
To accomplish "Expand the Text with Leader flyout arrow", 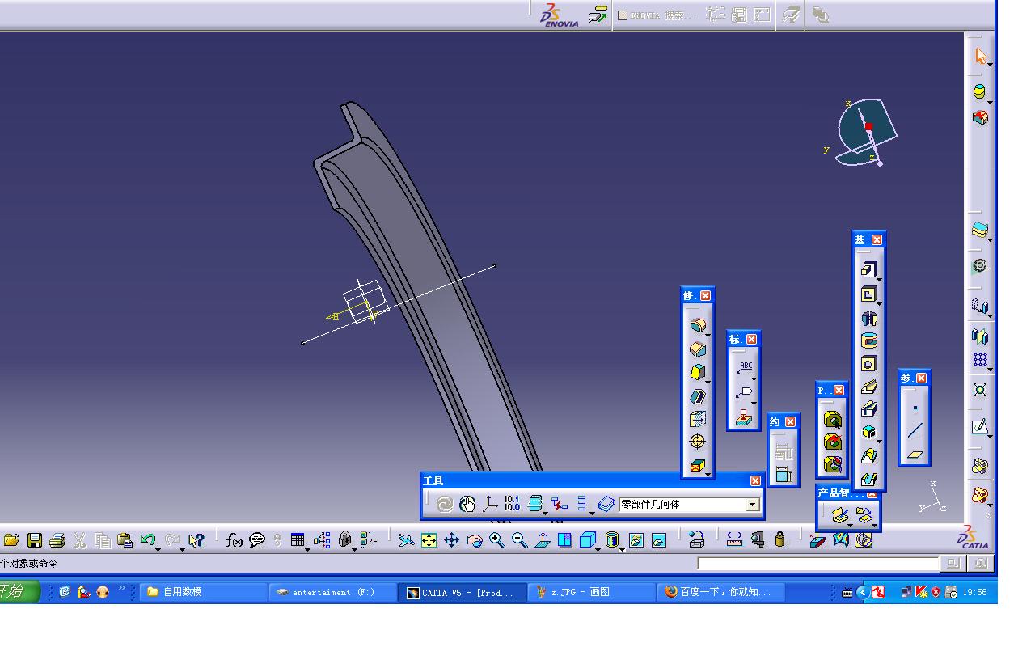I will click(x=754, y=379).
